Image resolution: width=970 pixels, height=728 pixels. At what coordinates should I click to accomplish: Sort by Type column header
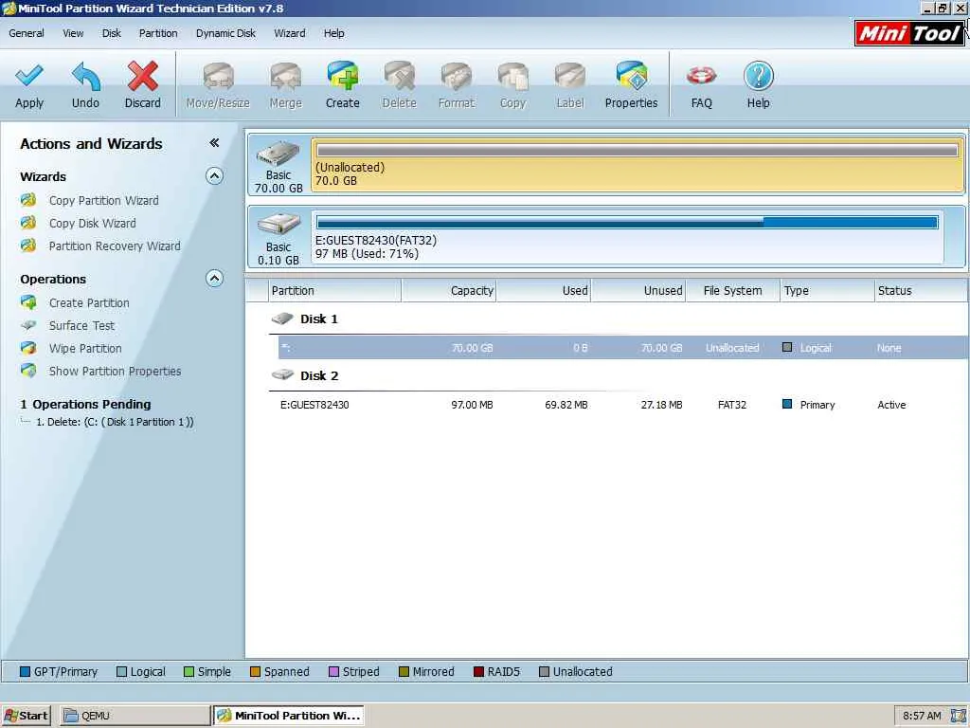(827, 290)
